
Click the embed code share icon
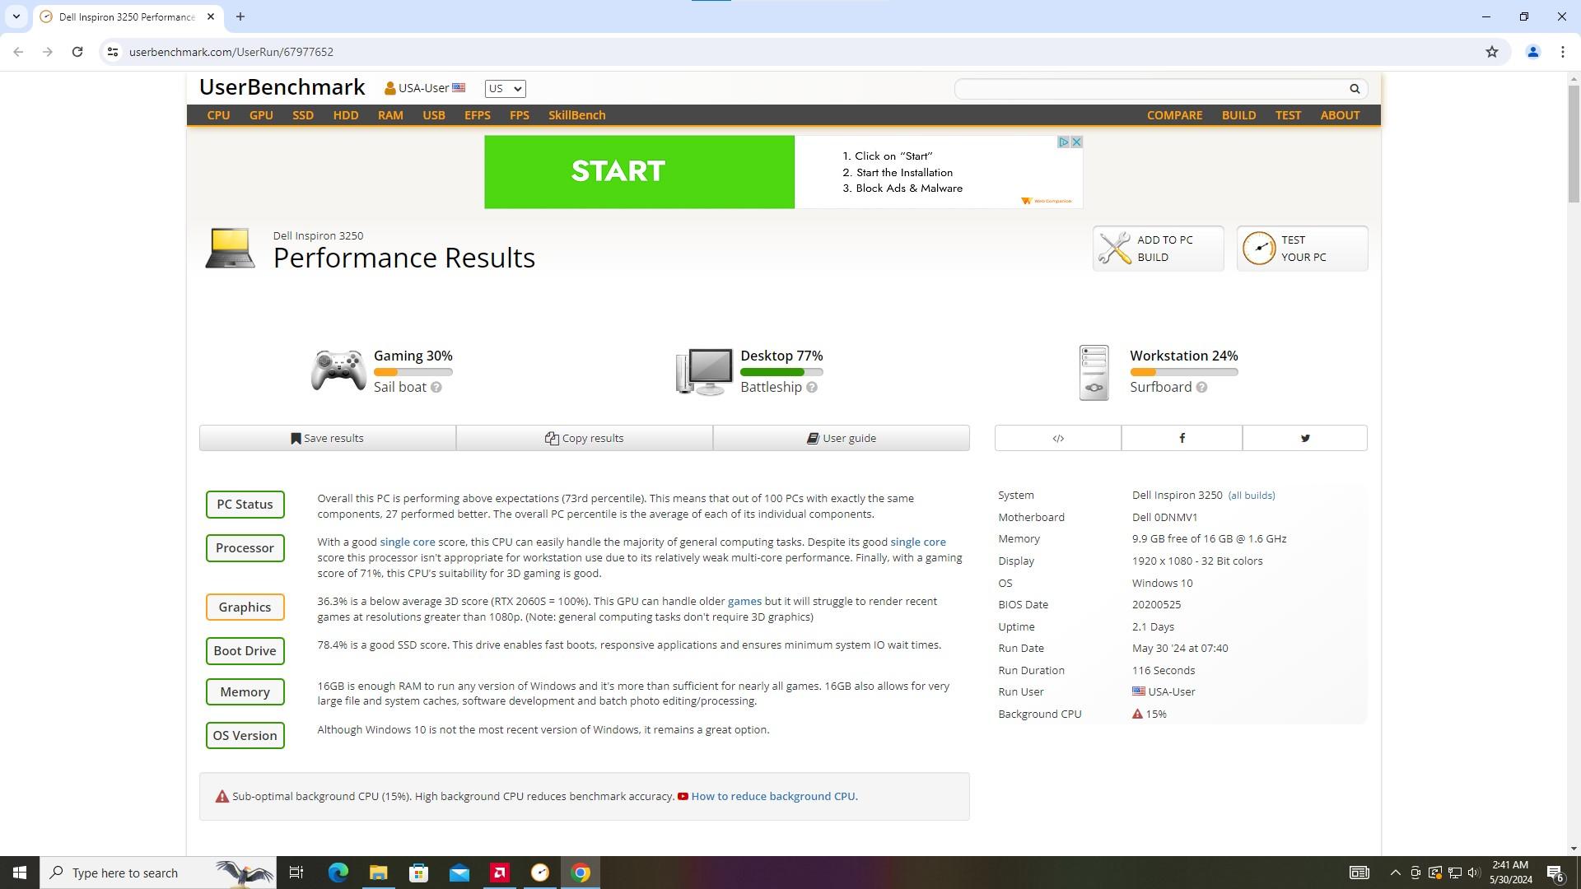(1058, 438)
